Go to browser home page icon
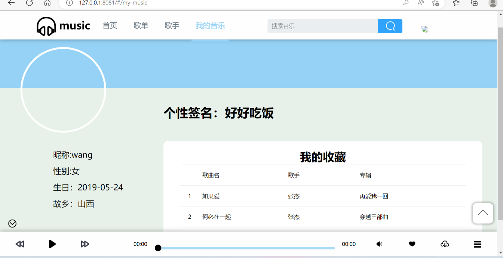The image size is (503, 258). [x=47, y=3]
